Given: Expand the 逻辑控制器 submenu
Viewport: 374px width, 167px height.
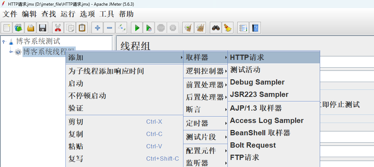Looking at the screenshot, I should coord(206,71).
